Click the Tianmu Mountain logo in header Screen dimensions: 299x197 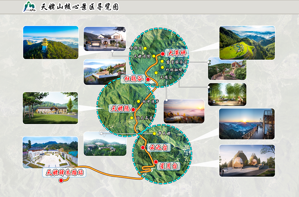(29, 7)
